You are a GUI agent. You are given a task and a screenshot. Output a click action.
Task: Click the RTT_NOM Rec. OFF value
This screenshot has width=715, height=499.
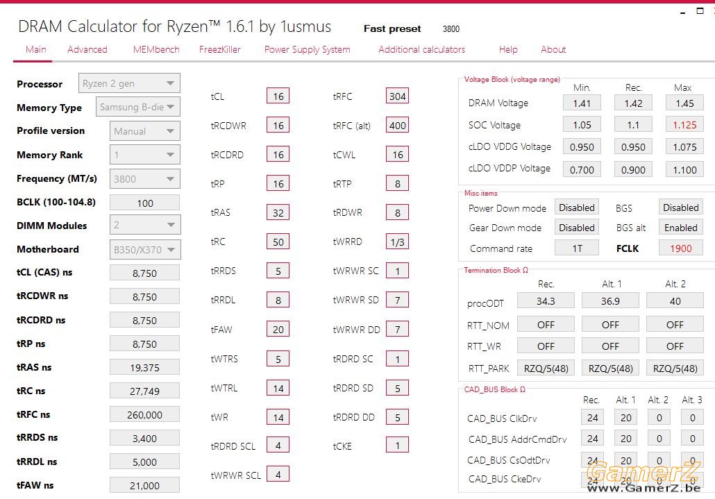[x=546, y=325]
